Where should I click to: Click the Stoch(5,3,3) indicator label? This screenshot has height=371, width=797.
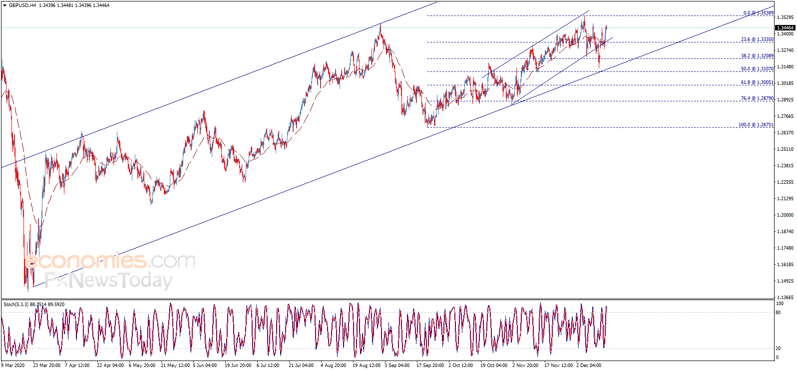pyautogui.click(x=16, y=304)
